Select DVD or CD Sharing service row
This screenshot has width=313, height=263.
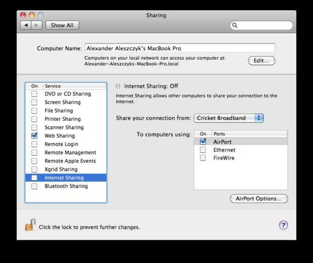(x=66, y=94)
